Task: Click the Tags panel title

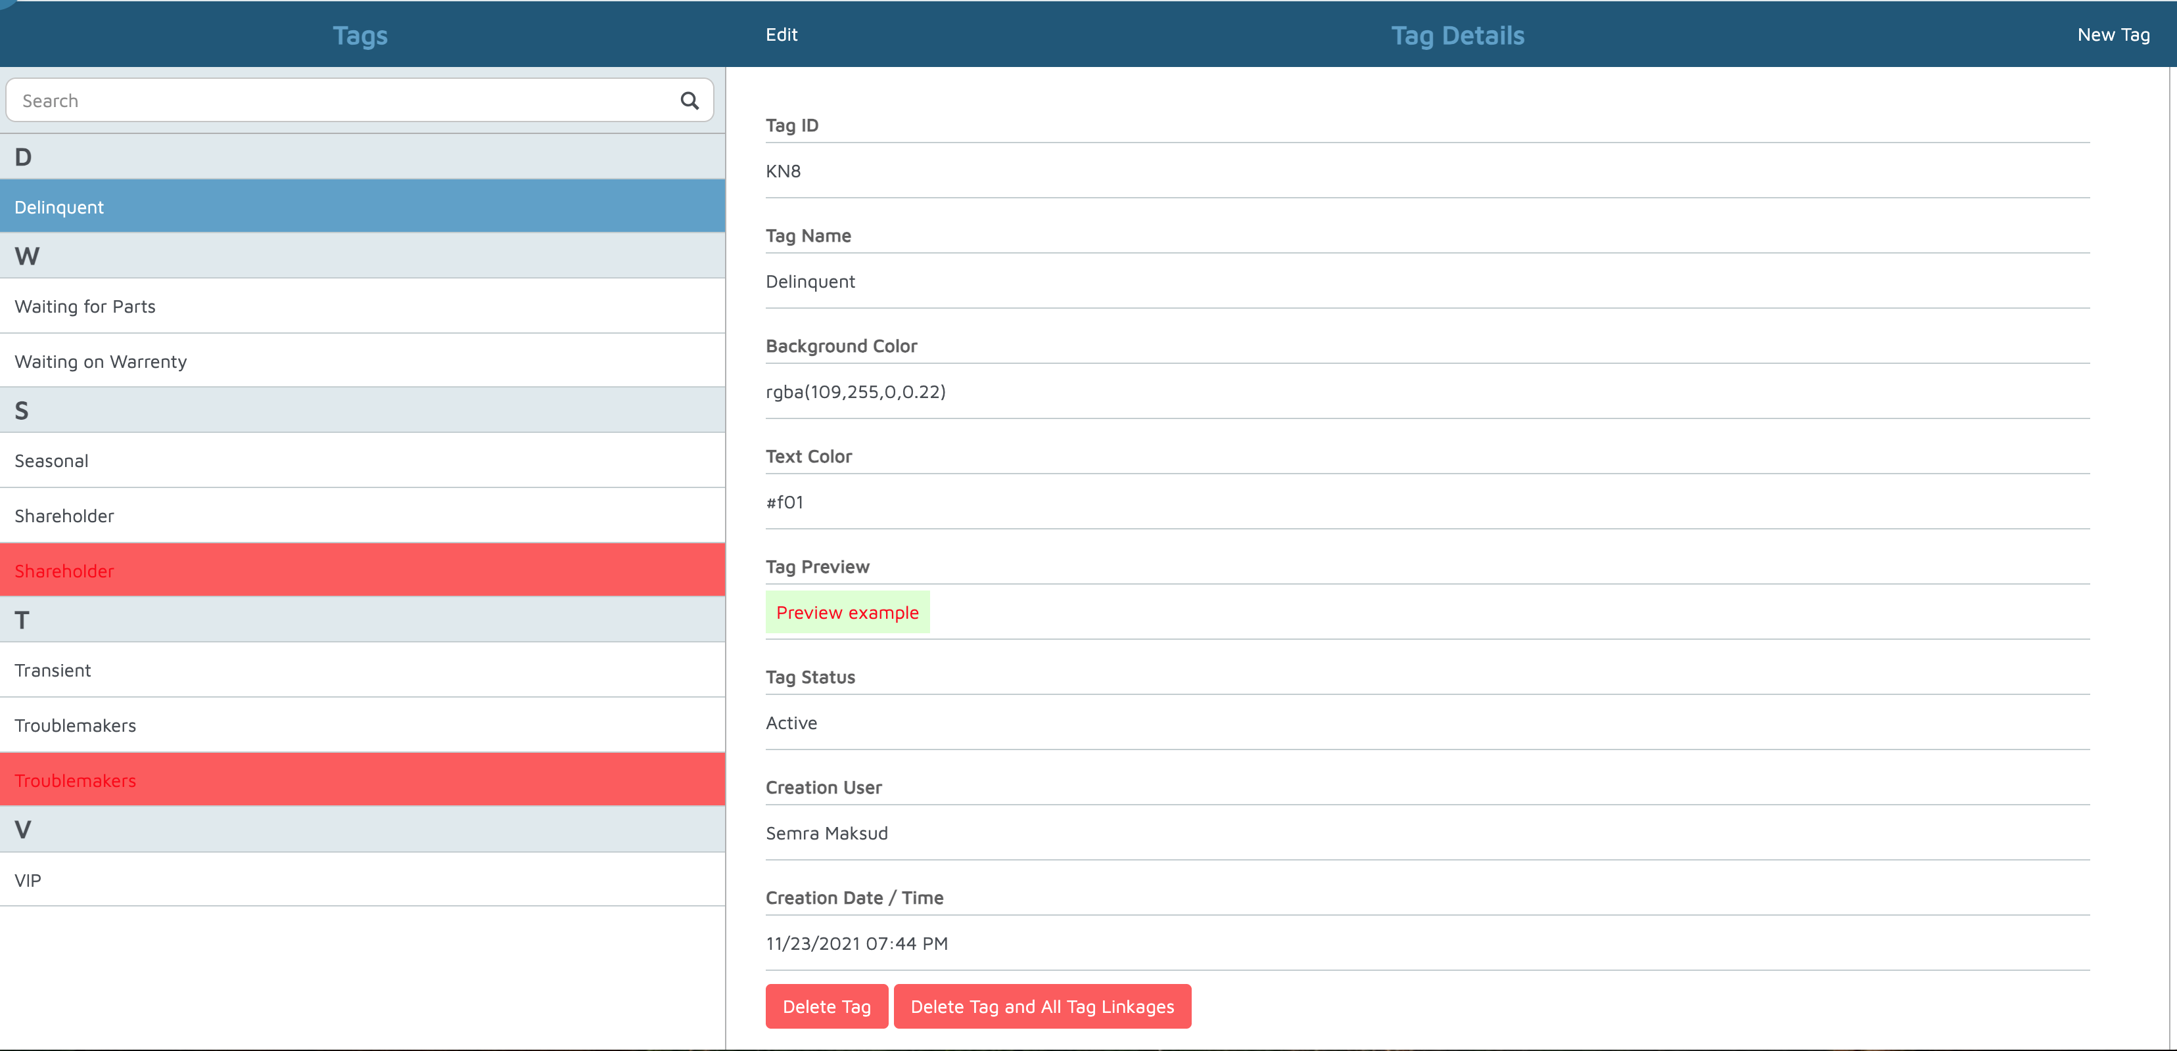Action: (360, 35)
